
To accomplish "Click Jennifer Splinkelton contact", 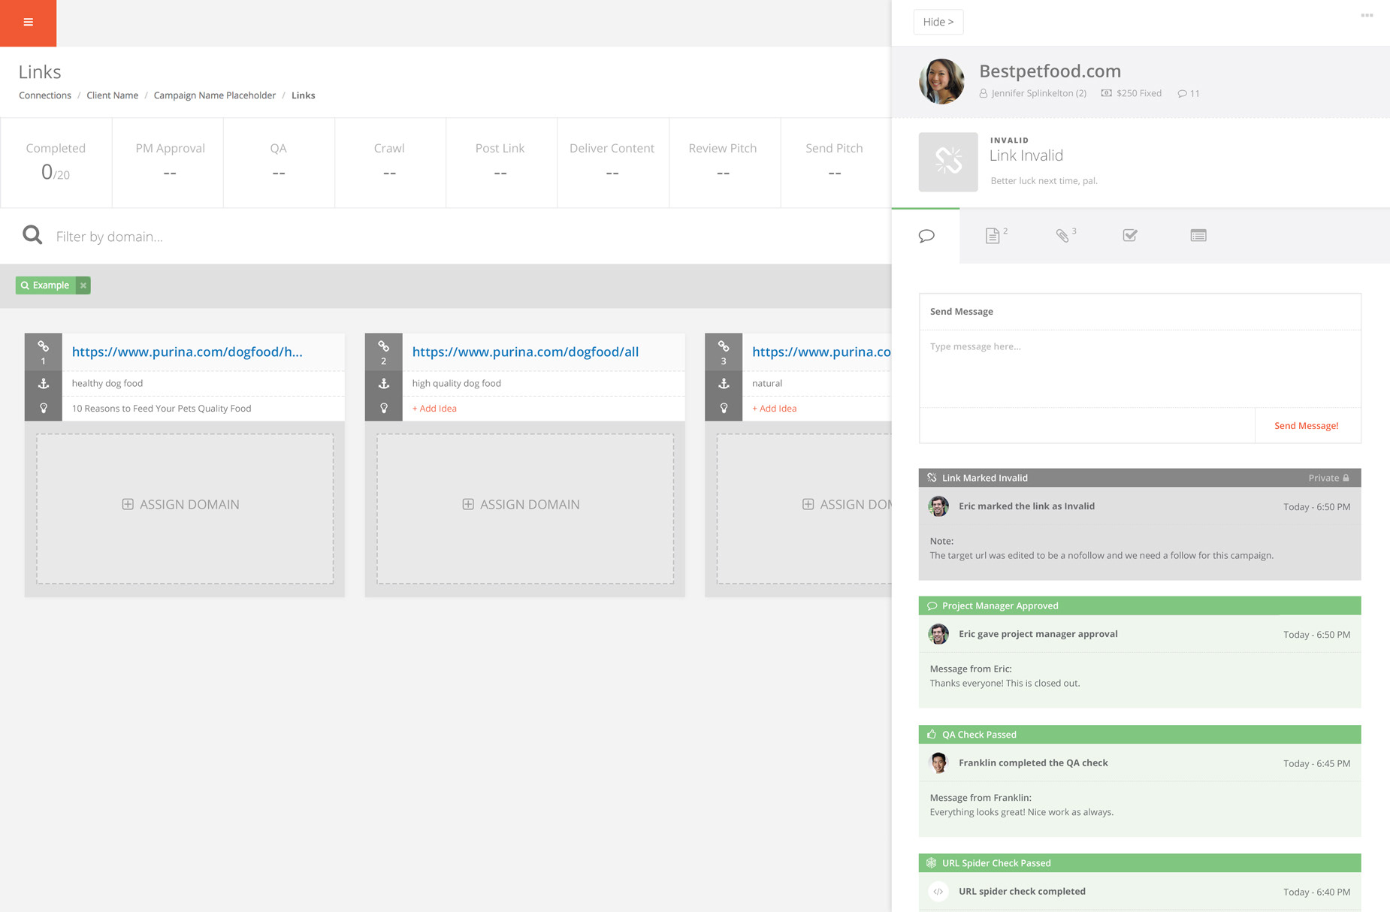I will (1033, 93).
